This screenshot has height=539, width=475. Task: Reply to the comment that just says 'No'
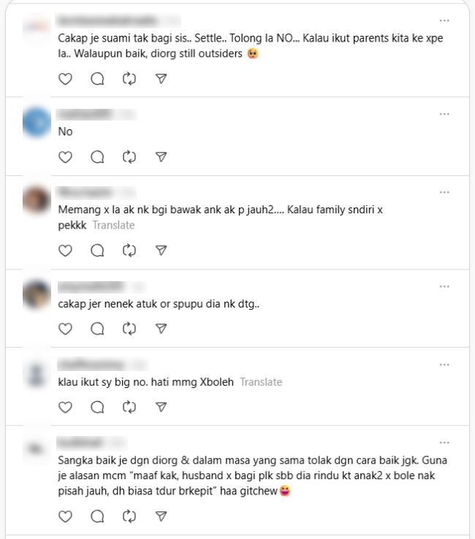point(97,157)
